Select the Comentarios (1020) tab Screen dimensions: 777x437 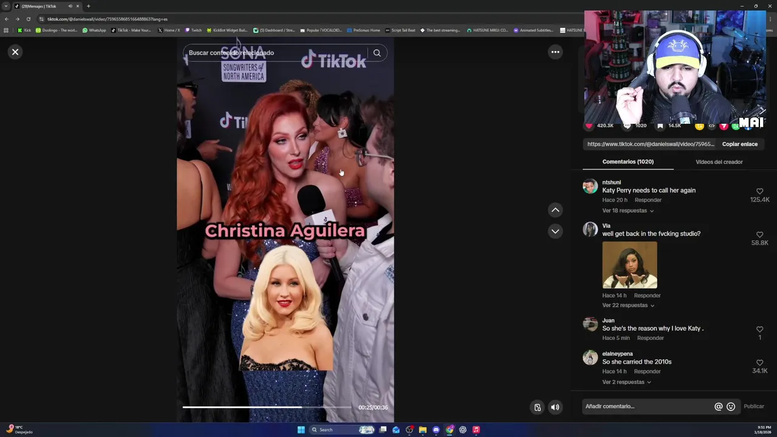coord(628,162)
